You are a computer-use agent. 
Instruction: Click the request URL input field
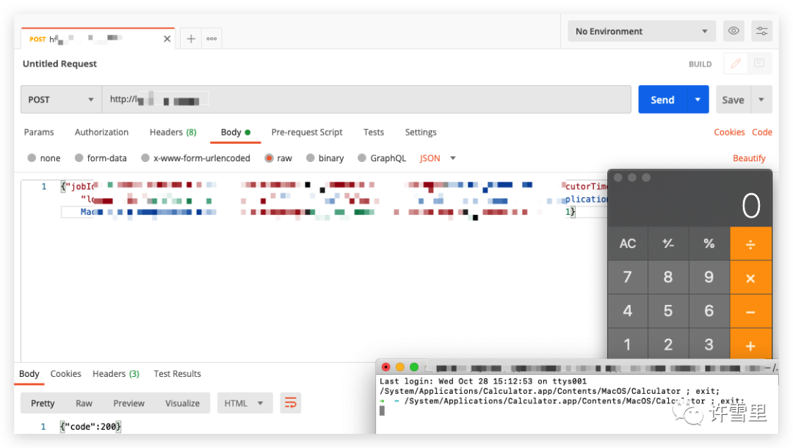coord(366,100)
